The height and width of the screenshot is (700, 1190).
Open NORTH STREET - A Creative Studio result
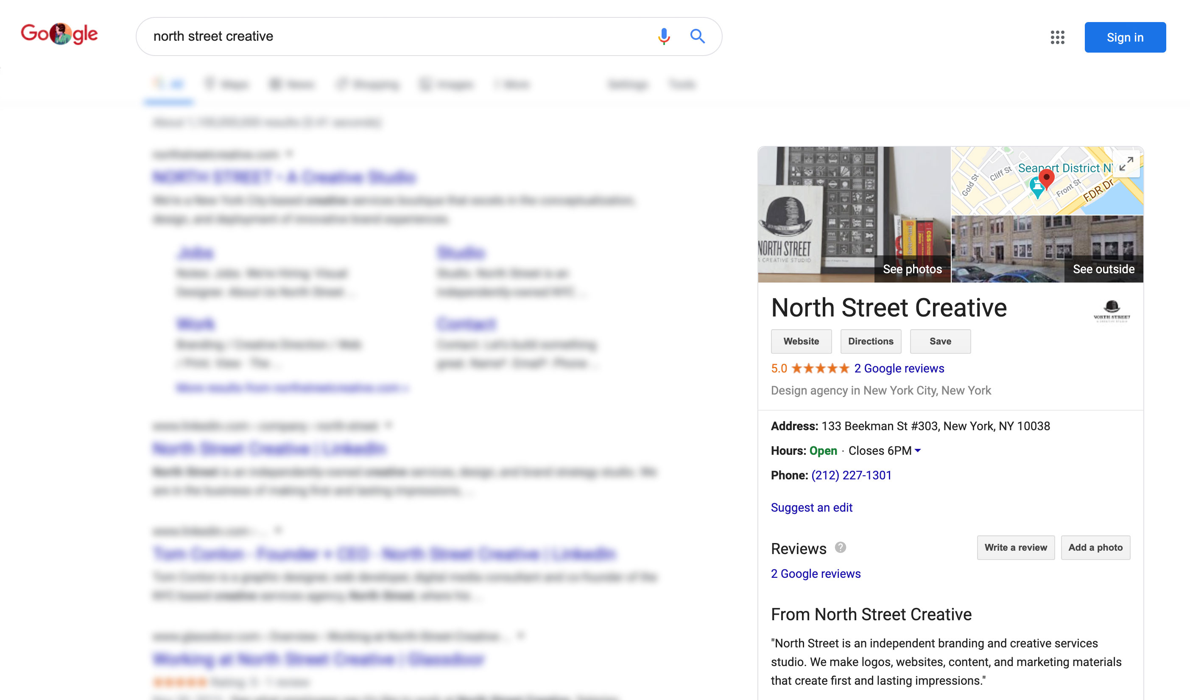[284, 177]
